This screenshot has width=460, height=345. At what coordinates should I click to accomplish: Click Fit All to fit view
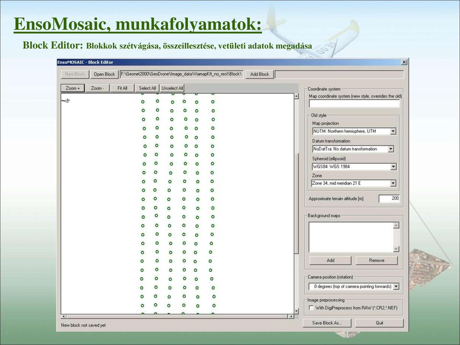122,88
